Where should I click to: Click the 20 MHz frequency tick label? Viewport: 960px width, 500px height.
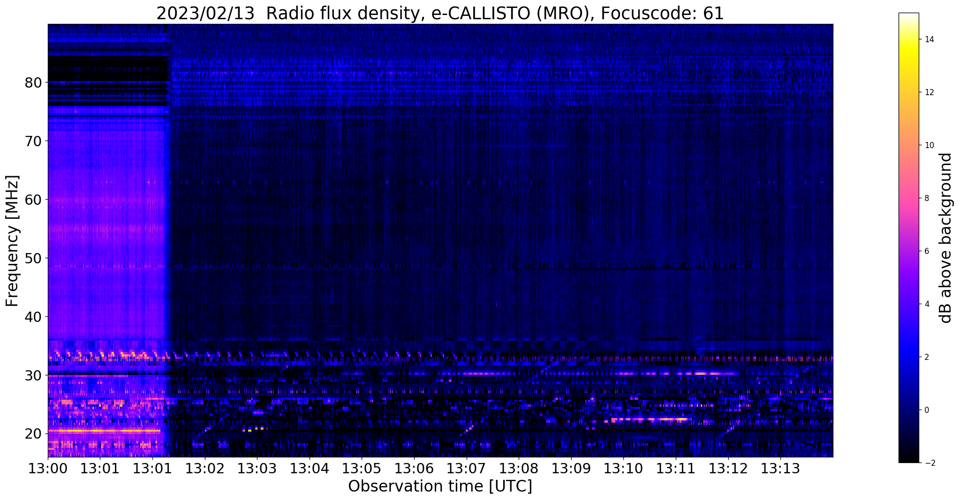point(33,434)
